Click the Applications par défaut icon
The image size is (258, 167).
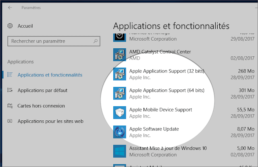(10, 90)
